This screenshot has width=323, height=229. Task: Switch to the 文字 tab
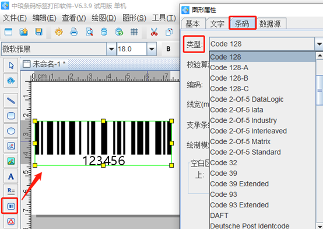click(217, 23)
